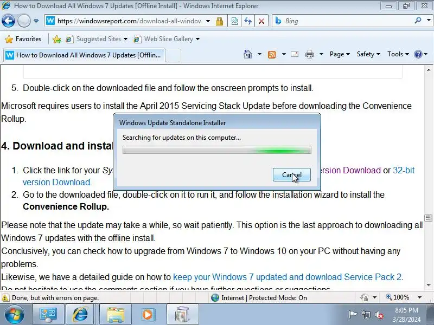Click the Action Center flag tray icon
434x325 pixels.
(x=353, y=315)
